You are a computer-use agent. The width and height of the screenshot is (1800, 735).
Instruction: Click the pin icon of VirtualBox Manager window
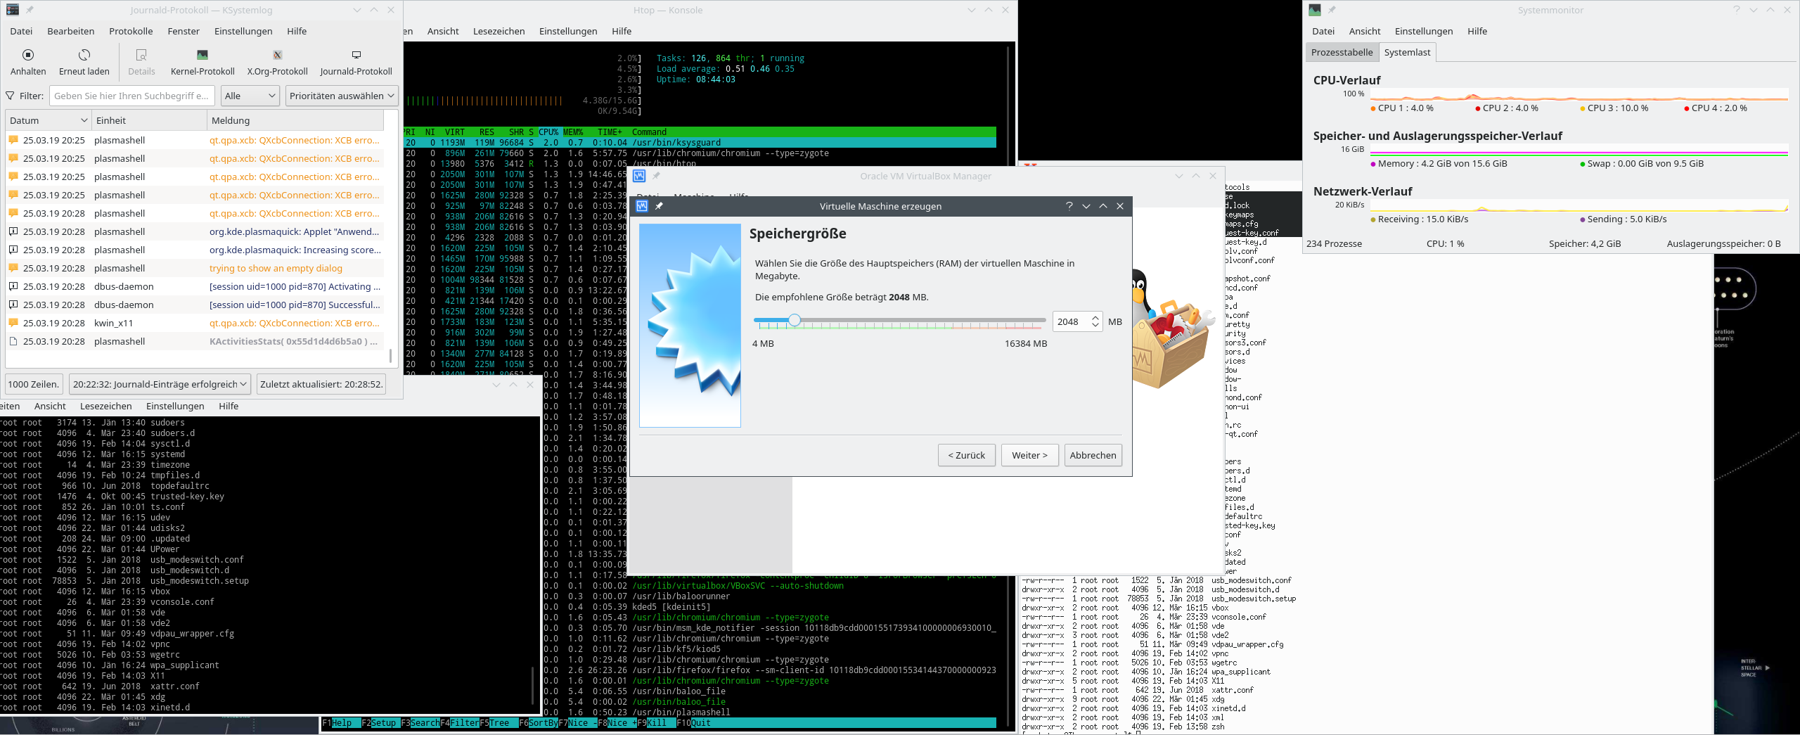656,176
